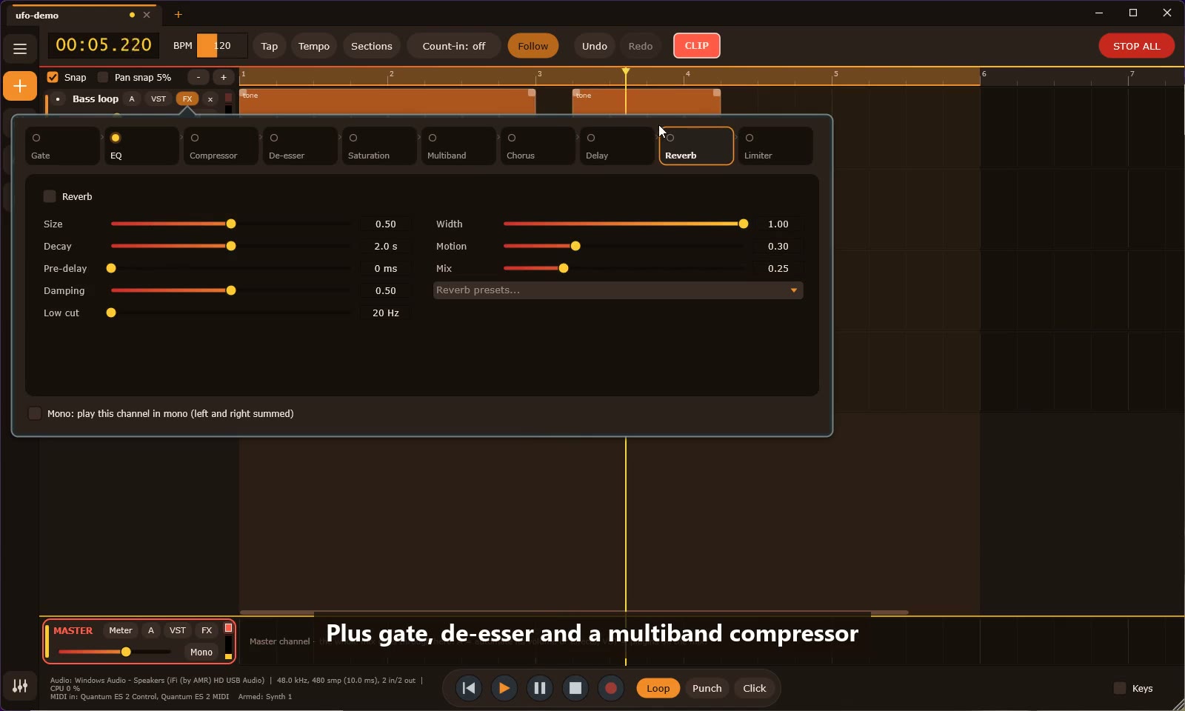Open VST on the Bass loop track
Viewport: 1185px width, 711px height.
[x=158, y=99]
